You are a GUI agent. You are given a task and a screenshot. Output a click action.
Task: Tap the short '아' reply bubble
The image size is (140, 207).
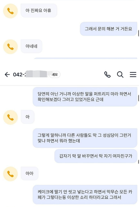click(28, 117)
